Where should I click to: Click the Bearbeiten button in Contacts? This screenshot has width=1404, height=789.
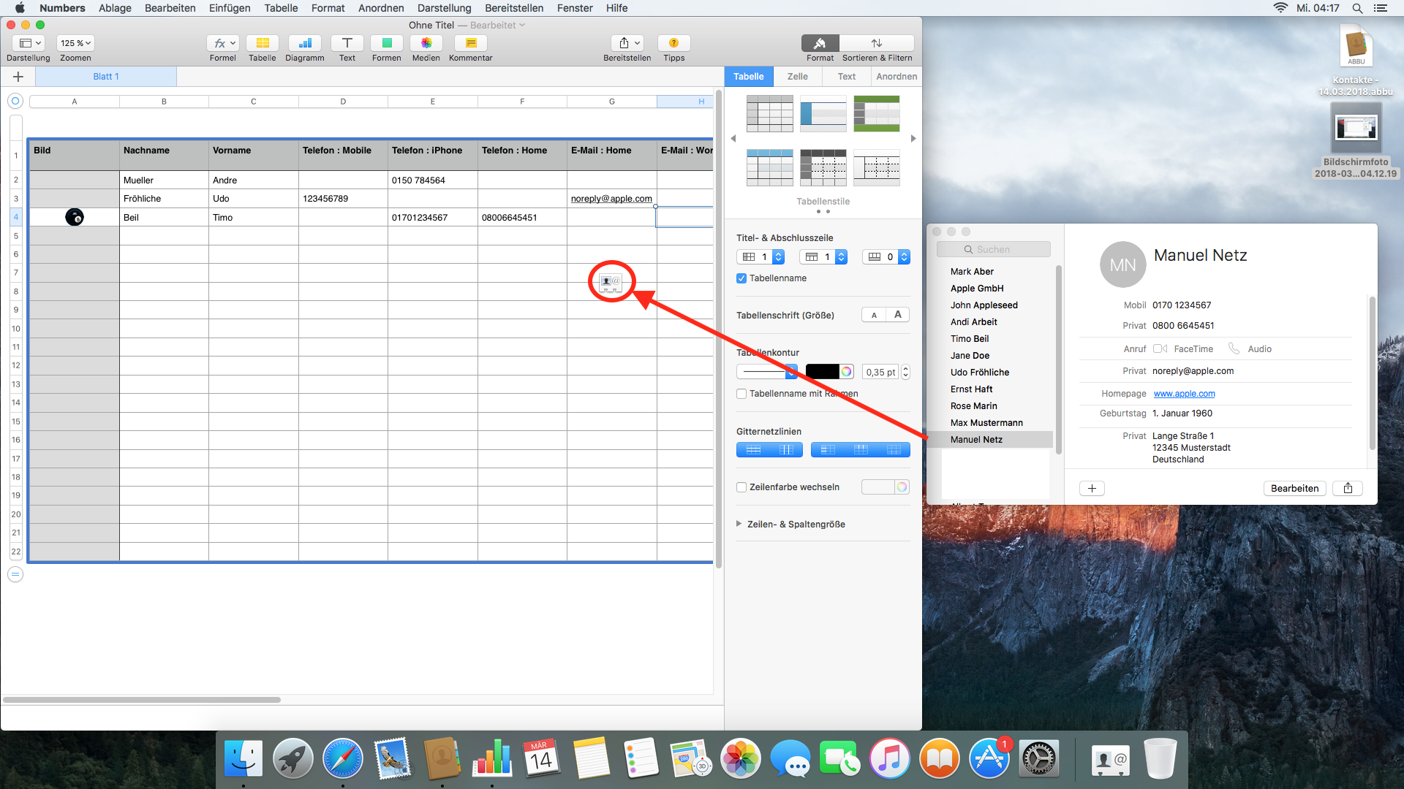tap(1294, 488)
